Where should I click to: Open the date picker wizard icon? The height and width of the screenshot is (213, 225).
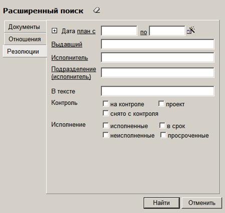click(191, 30)
